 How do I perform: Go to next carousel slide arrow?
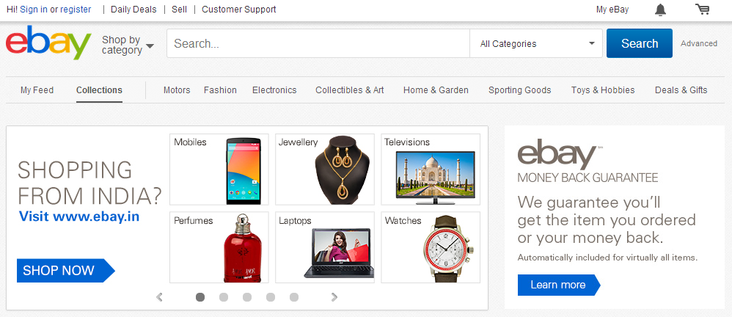pyautogui.click(x=334, y=297)
